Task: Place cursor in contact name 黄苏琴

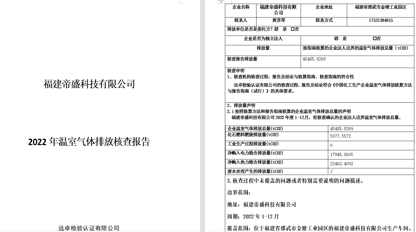Action: click(278, 20)
